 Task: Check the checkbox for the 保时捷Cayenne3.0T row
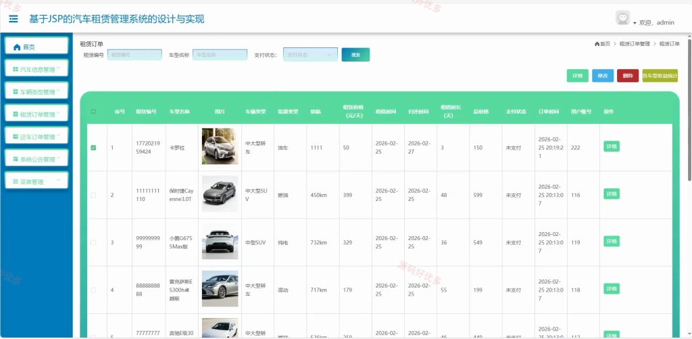(93, 195)
